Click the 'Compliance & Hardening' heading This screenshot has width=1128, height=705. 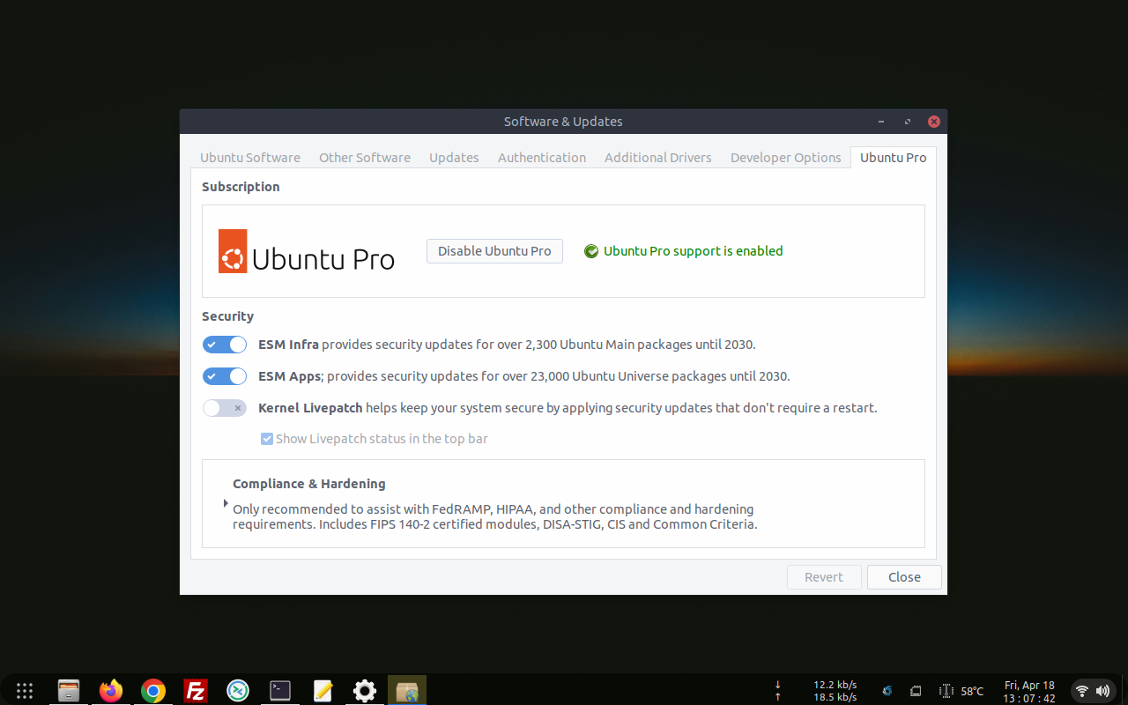pyautogui.click(x=309, y=484)
